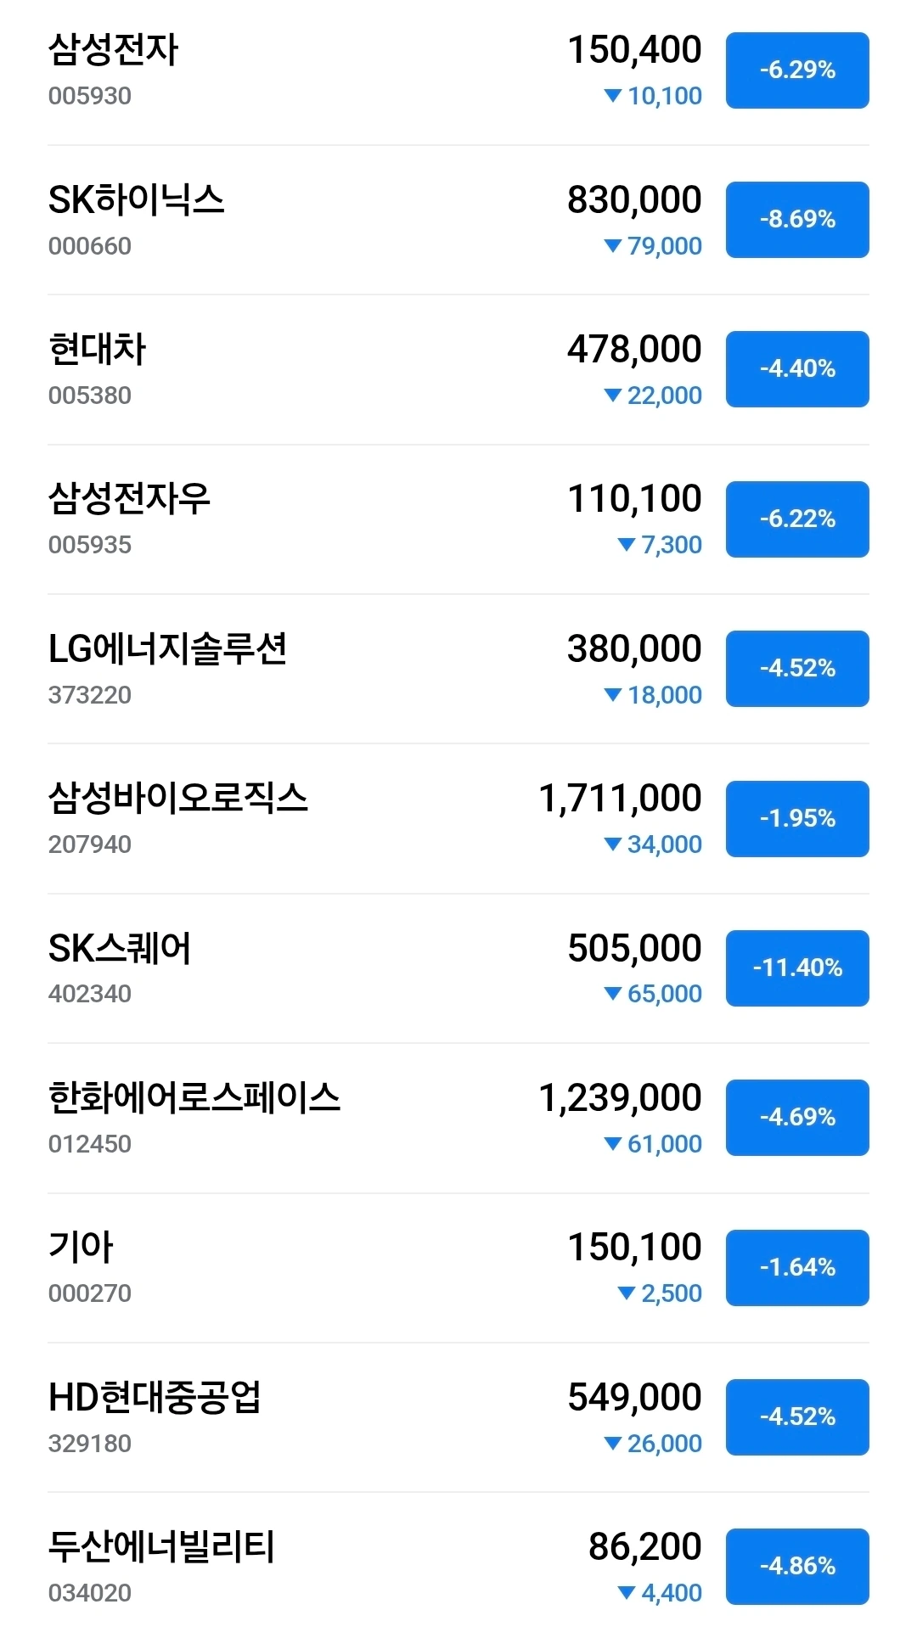
Task: Tap the -1.64% percentage badge
Action: (796, 1268)
